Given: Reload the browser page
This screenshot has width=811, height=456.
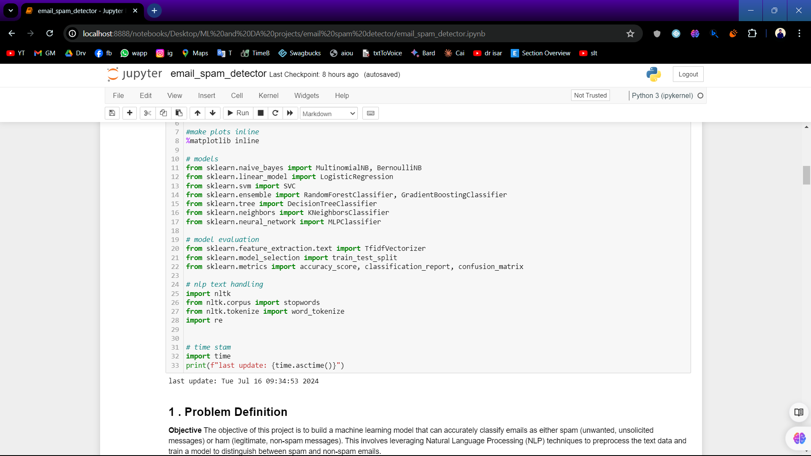Looking at the screenshot, I should (x=49, y=33).
